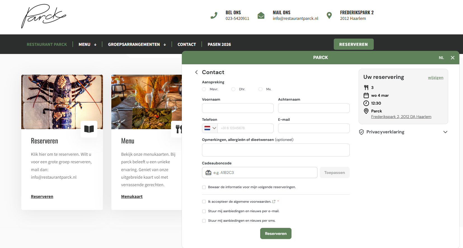Click the shield icon beside Privacyverklaring
The height and width of the screenshot is (248, 463).
[x=361, y=132]
